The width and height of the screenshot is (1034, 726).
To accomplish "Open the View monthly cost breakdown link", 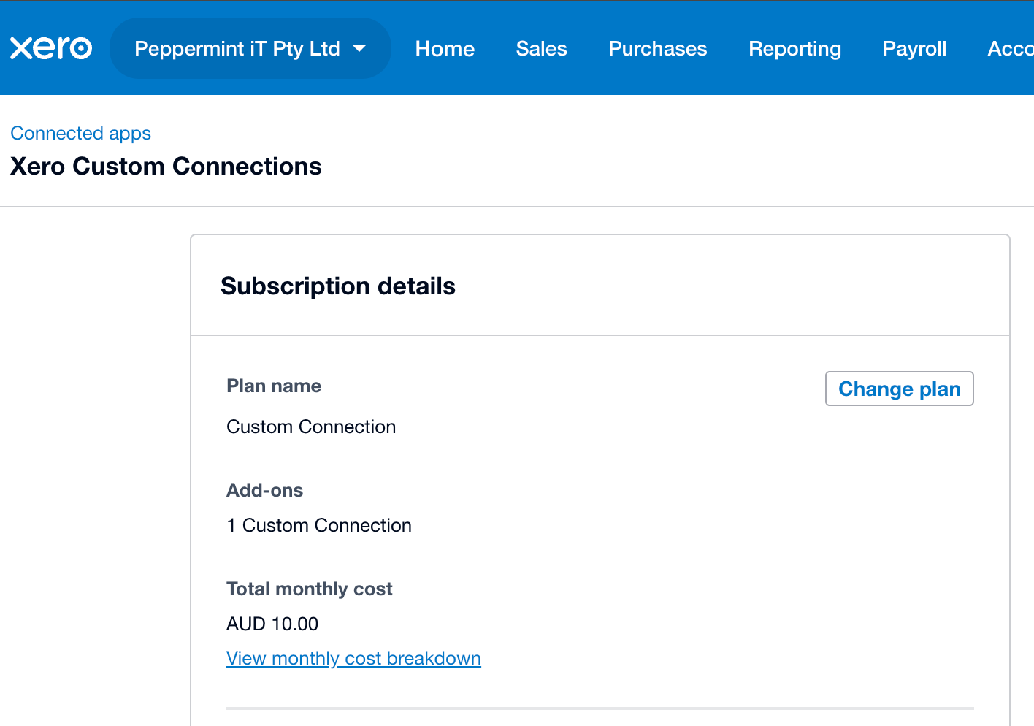I will coord(353,658).
